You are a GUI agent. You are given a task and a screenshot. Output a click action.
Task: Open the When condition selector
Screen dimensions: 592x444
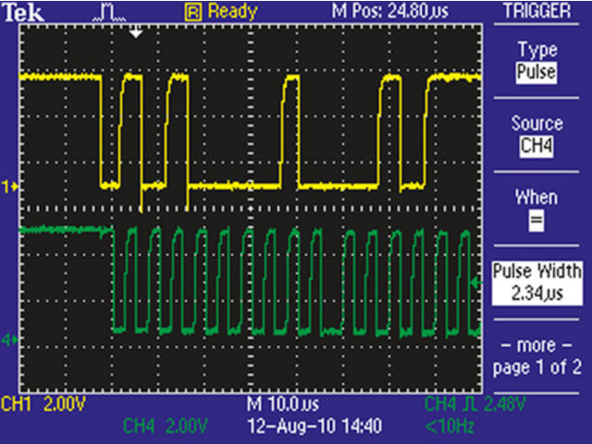537,210
